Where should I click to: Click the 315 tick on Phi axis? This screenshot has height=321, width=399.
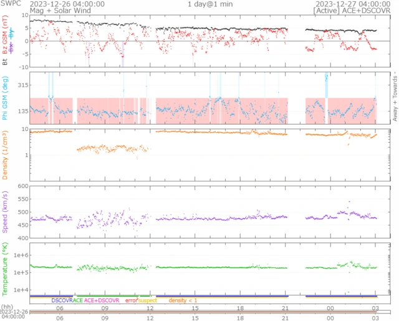point(22,85)
